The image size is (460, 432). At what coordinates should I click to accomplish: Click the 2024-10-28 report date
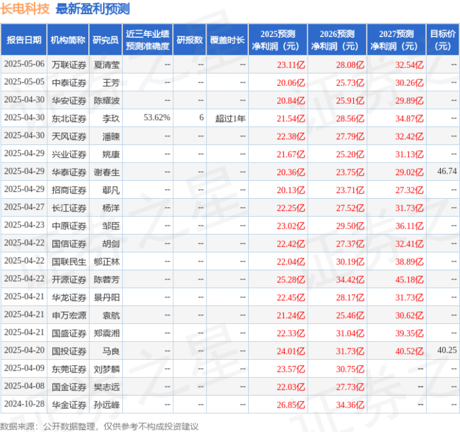coord(24,404)
